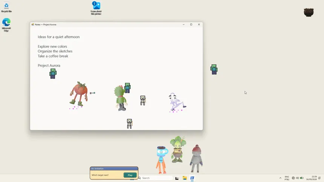
Task: Click the Notes app icon in title bar
Action: click(x=33, y=24)
